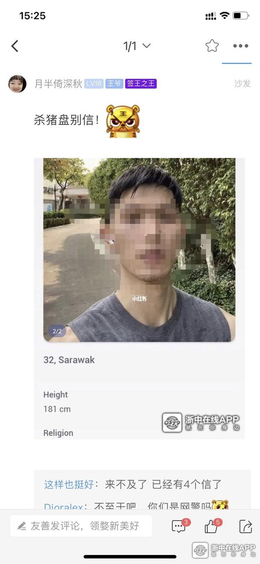Tap the 签王之王 badge
Screen dimensions: 260x564
pyautogui.click(x=141, y=84)
